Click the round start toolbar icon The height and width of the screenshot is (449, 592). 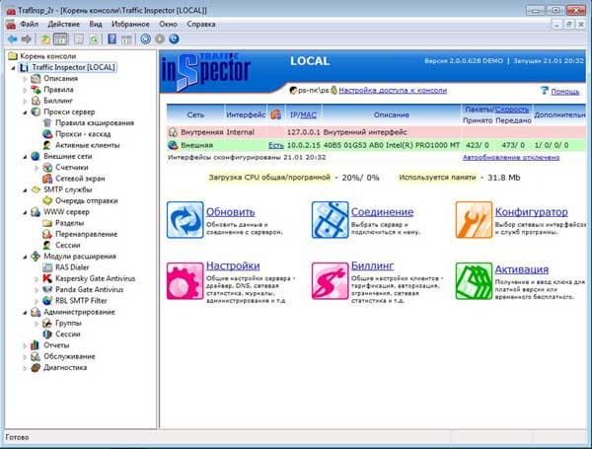point(145,38)
